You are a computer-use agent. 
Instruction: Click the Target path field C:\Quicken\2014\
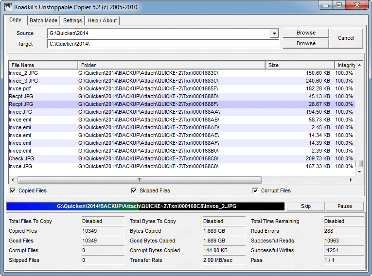pyautogui.click(x=163, y=44)
